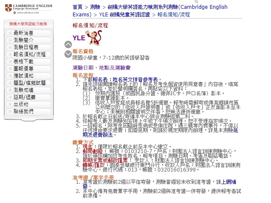Click the red 郵局劃撥 payment label

pyautogui.click(x=93, y=151)
